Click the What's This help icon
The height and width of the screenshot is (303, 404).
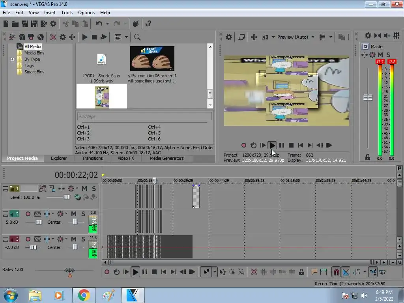pos(148,24)
